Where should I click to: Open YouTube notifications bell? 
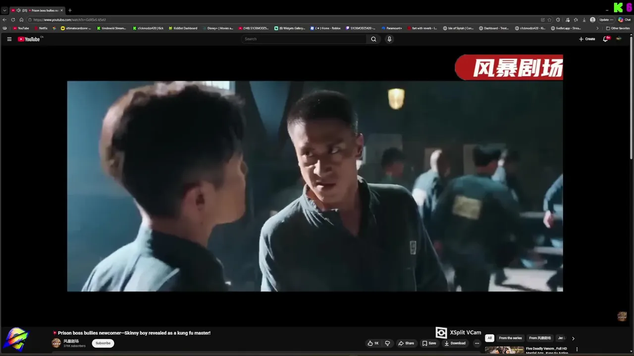(x=605, y=39)
